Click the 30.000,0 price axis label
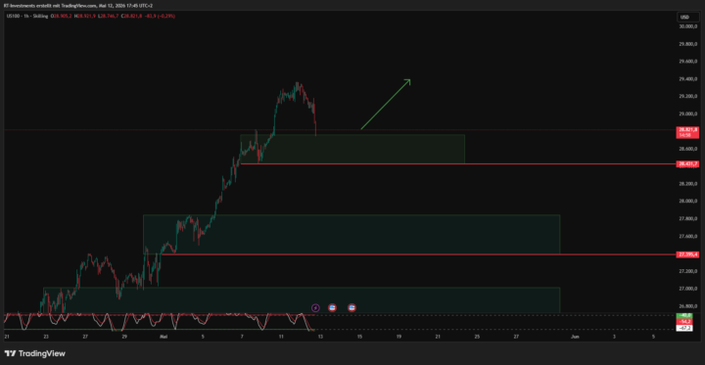Image resolution: width=705 pixels, height=365 pixels. [x=688, y=26]
